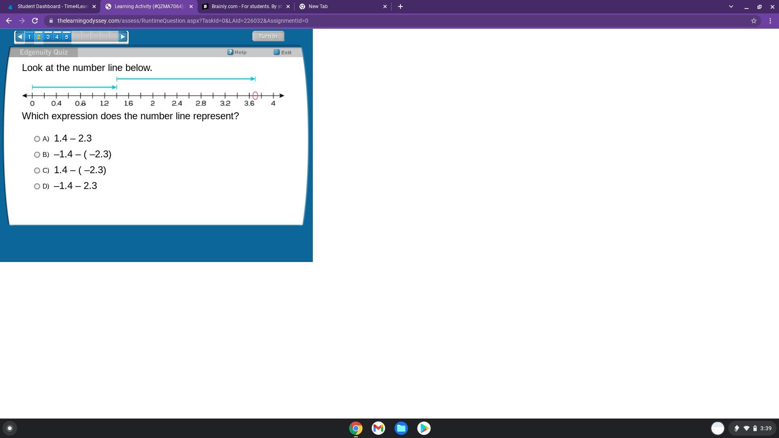Click the Turn In button

click(268, 36)
